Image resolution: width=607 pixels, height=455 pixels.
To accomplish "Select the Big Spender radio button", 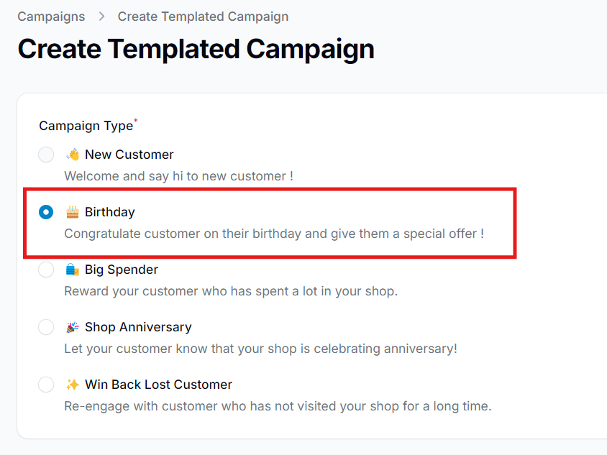I will pyautogui.click(x=45, y=269).
